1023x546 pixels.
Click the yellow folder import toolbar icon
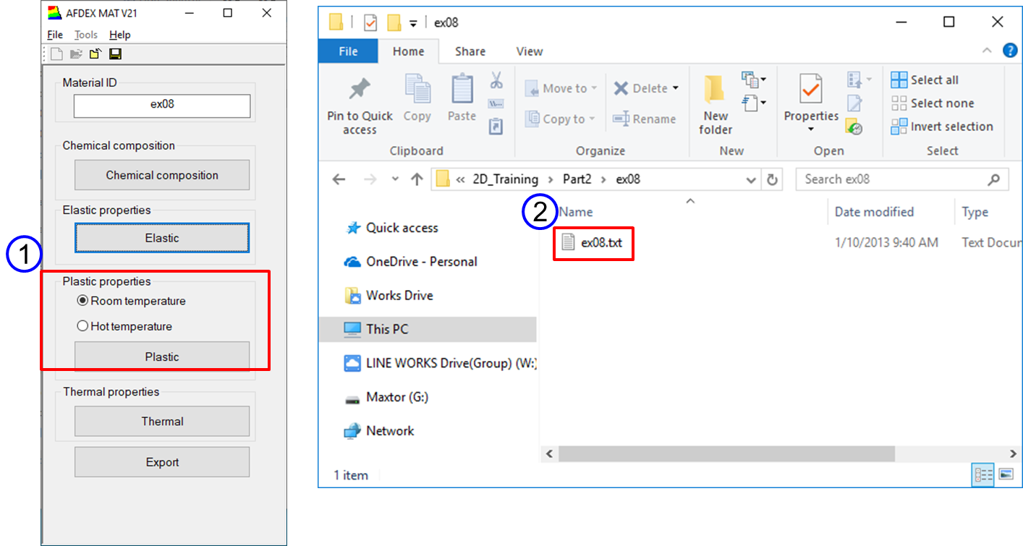click(x=95, y=54)
